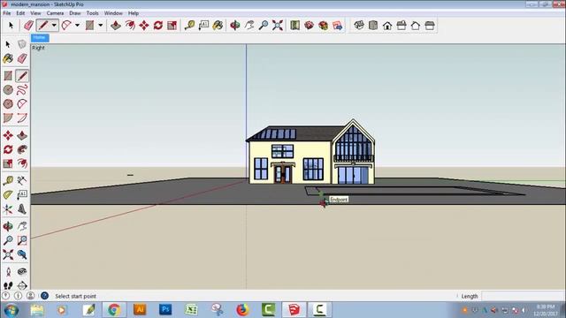Select the Rectangle tool in left palette
566x318 pixels.
click(x=8, y=76)
